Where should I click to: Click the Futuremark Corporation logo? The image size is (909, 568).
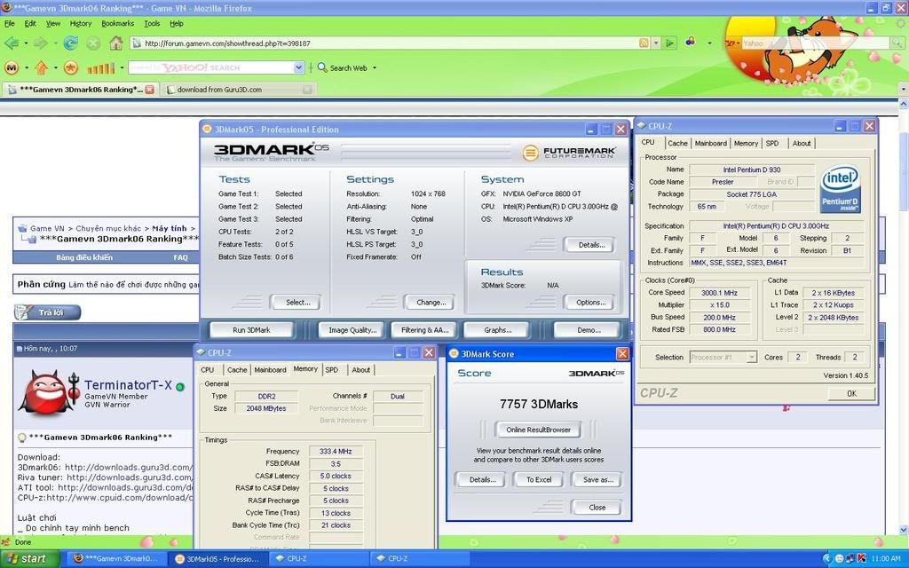[569, 153]
